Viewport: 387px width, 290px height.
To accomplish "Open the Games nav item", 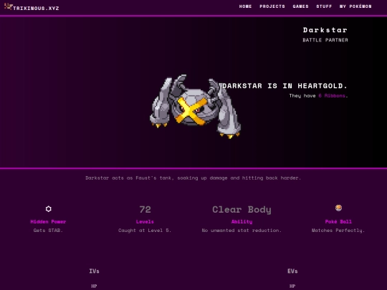I will [300, 6].
